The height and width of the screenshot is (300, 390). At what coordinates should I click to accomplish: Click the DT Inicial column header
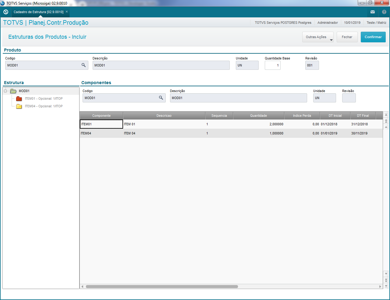pyautogui.click(x=335, y=116)
